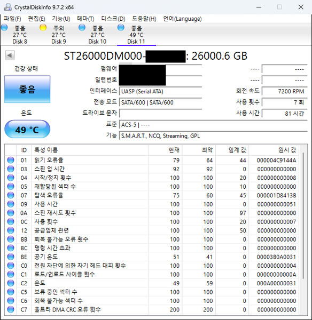312x320 pixels.
Task: Click the 기능 field S.M.A.R.T., NCQ
Action: click(x=213, y=135)
